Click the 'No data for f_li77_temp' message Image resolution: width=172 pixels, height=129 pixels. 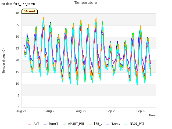coord(18,4)
